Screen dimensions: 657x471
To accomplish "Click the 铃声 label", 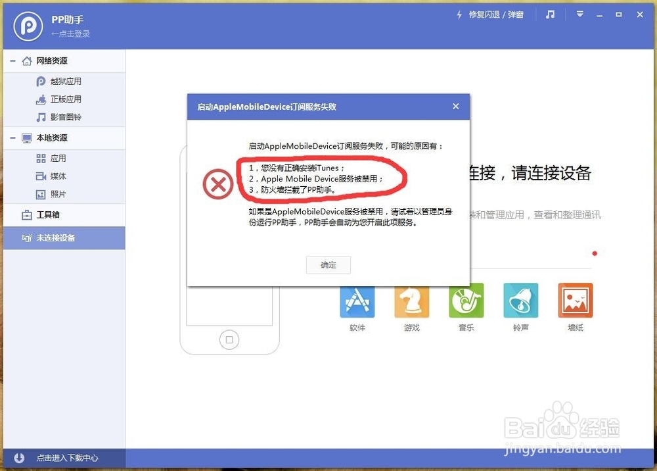I will click(x=521, y=328).
